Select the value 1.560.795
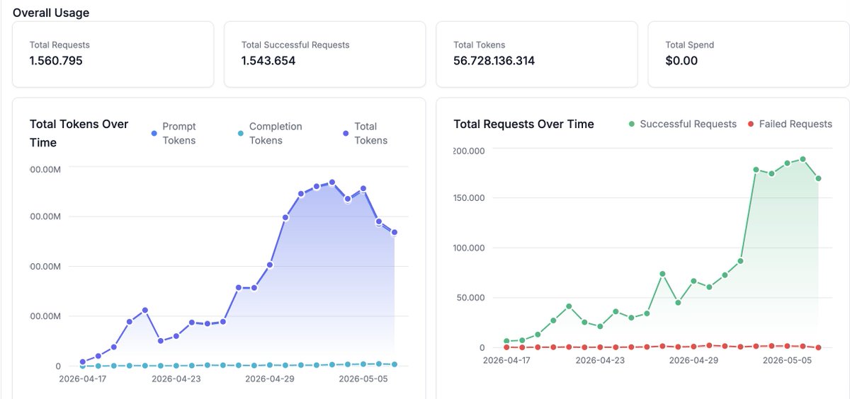 pos(56,61)
